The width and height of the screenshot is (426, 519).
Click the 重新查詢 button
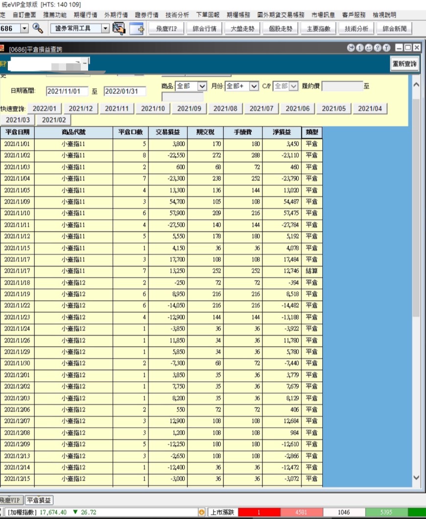(404, 64)
